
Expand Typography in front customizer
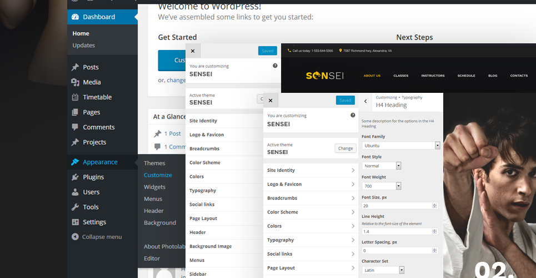310,240
